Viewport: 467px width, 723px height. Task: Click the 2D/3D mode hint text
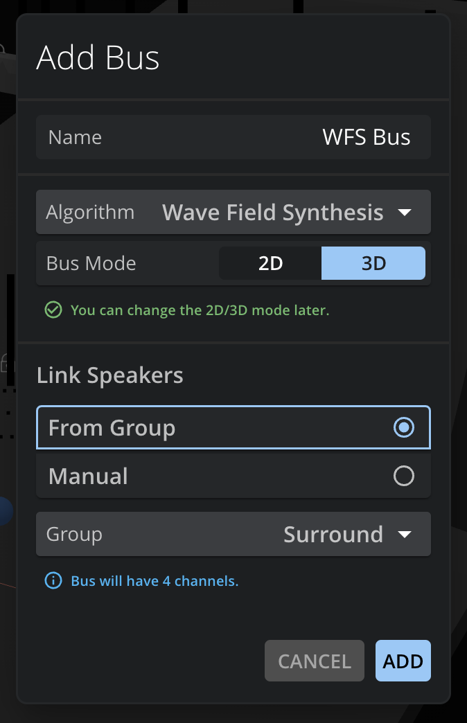click(x=200, y=310)
